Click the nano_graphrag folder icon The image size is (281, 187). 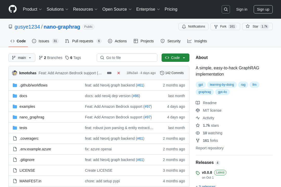tap(15, 117)
